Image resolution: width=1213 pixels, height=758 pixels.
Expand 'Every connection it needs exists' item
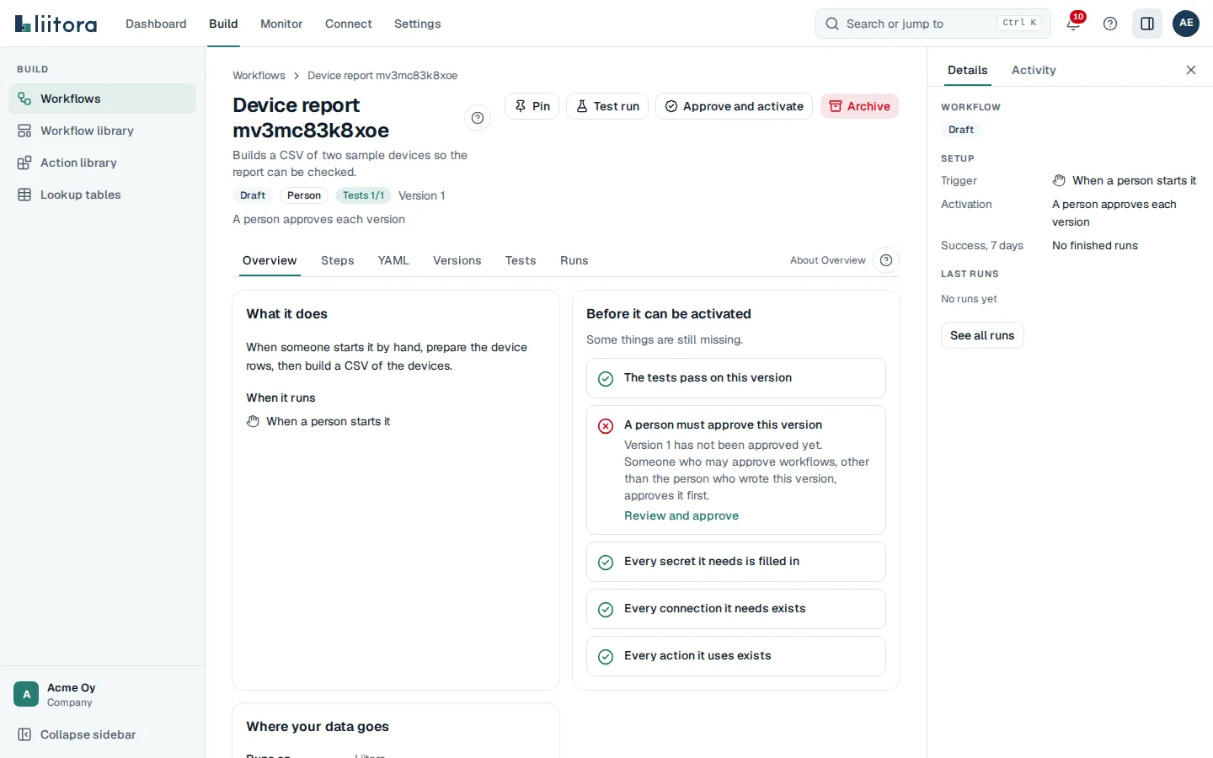coord(736,609)
